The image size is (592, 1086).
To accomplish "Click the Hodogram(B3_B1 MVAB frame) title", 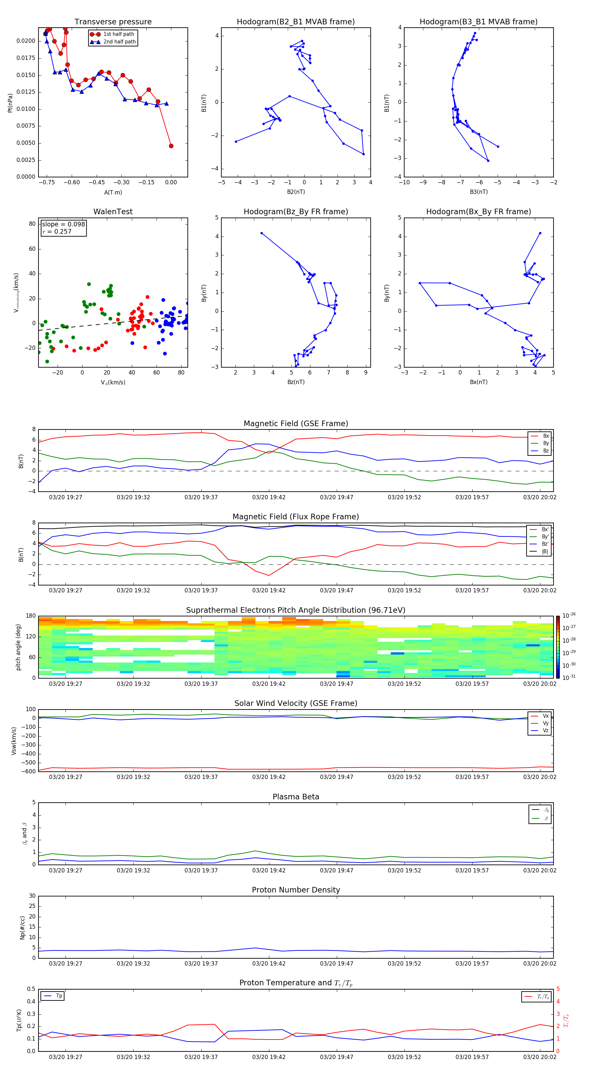I will (x=479, y=22).
